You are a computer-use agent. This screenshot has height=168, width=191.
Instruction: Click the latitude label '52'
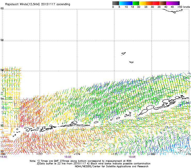point(2,125)
